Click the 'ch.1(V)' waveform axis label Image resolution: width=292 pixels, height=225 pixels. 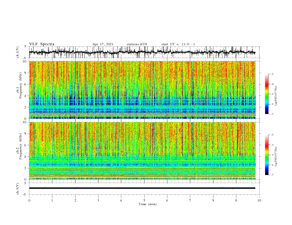[x=18, y=52]
